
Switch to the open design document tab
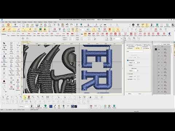pyautogui.click(x=26, y=42)
